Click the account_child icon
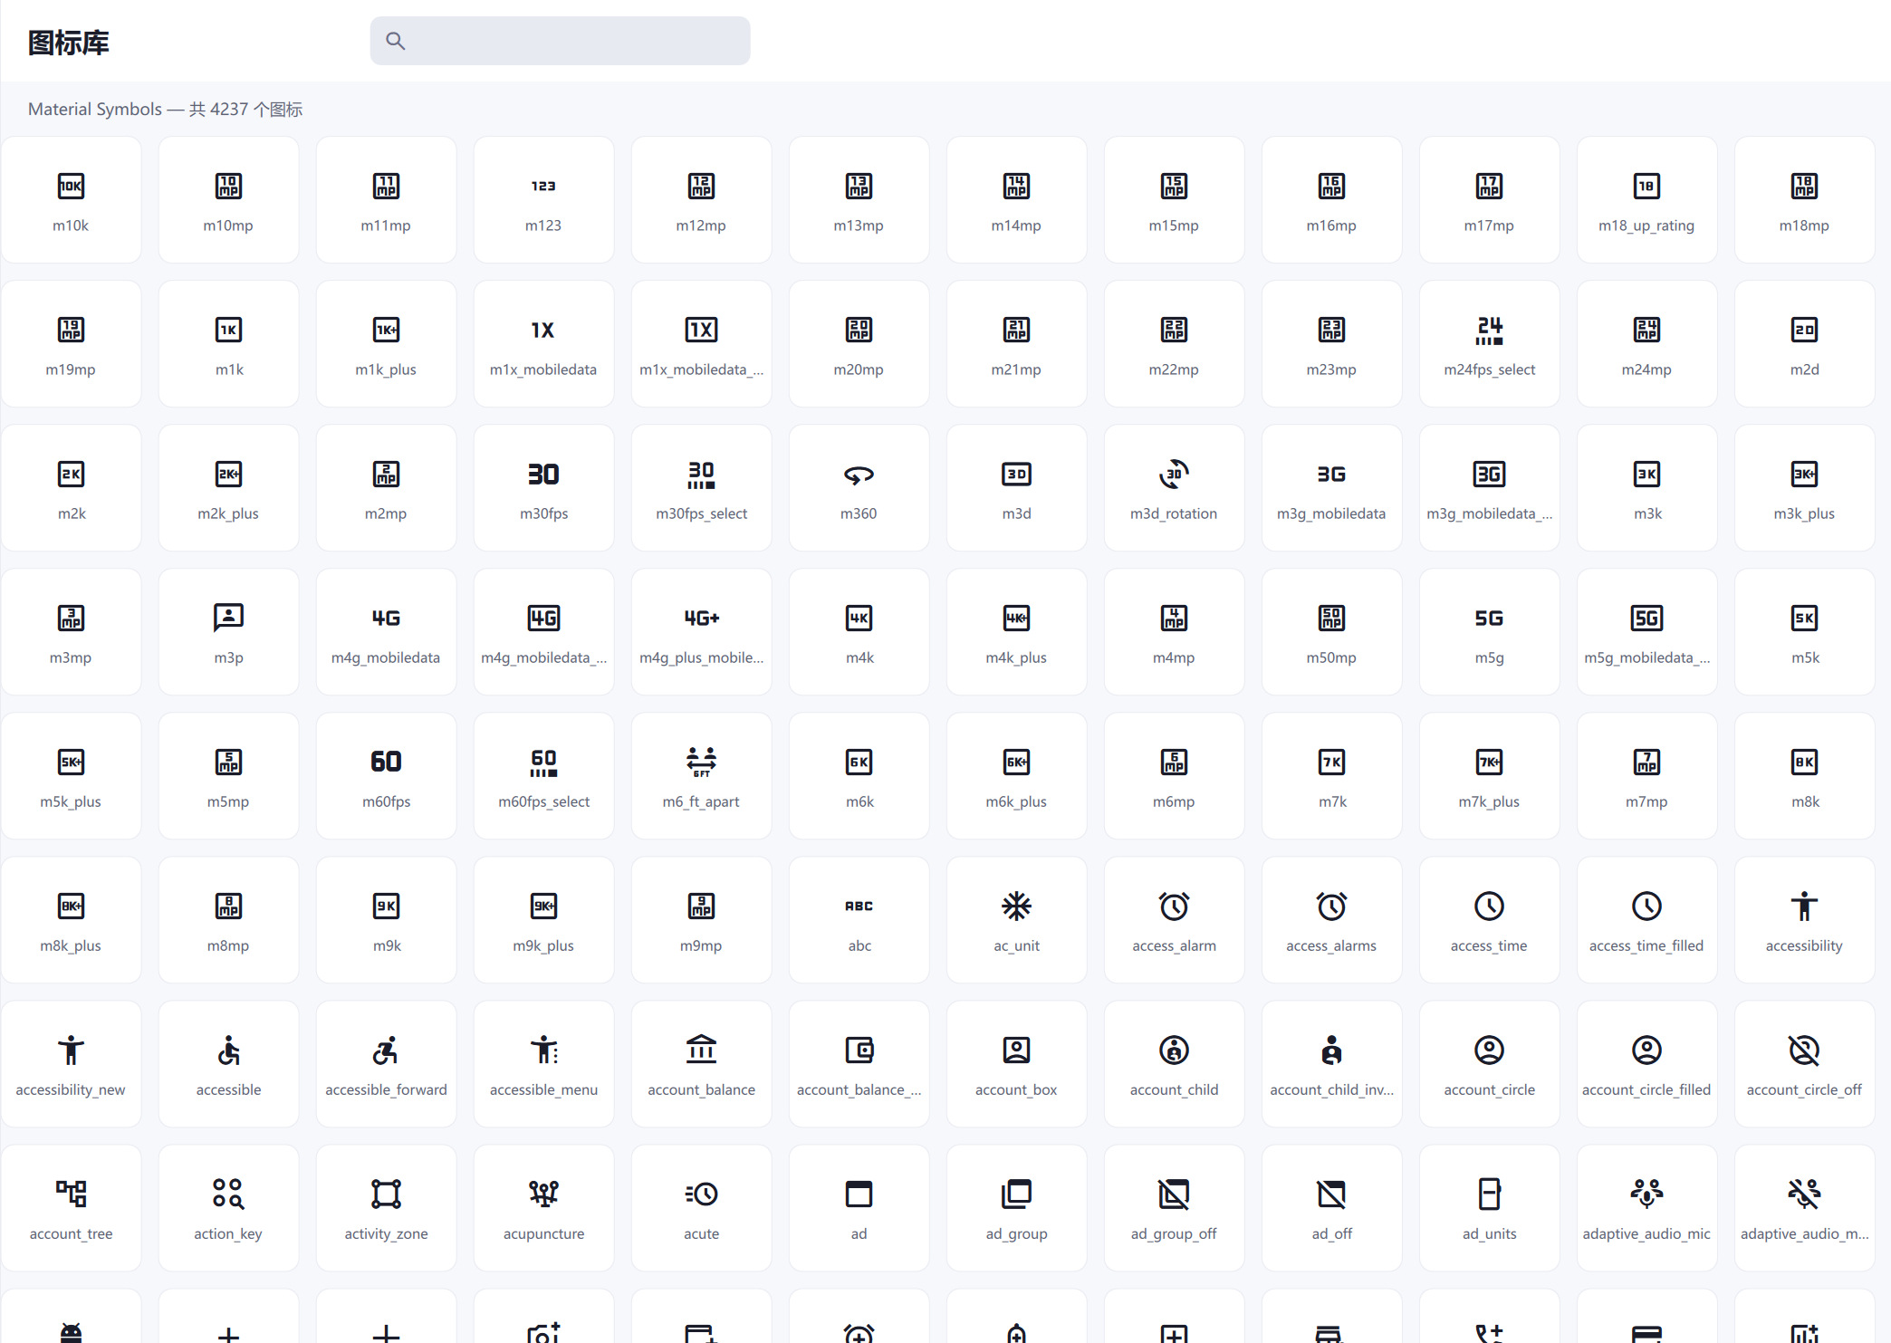1891x1343 pixels. (1174, 1064)
